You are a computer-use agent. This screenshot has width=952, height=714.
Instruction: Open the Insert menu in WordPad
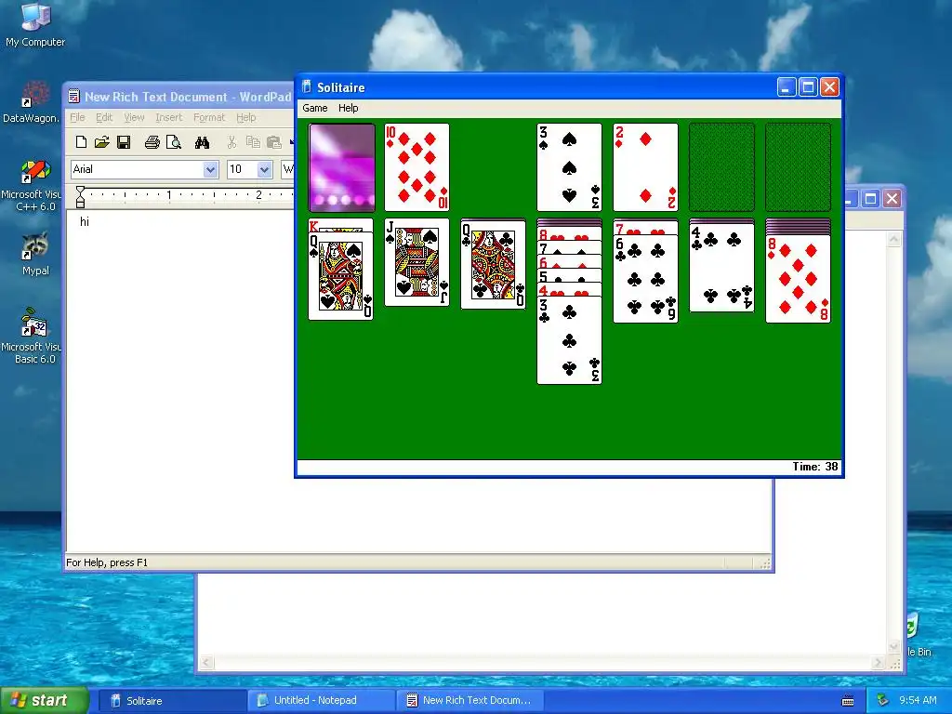click(169, 117)
